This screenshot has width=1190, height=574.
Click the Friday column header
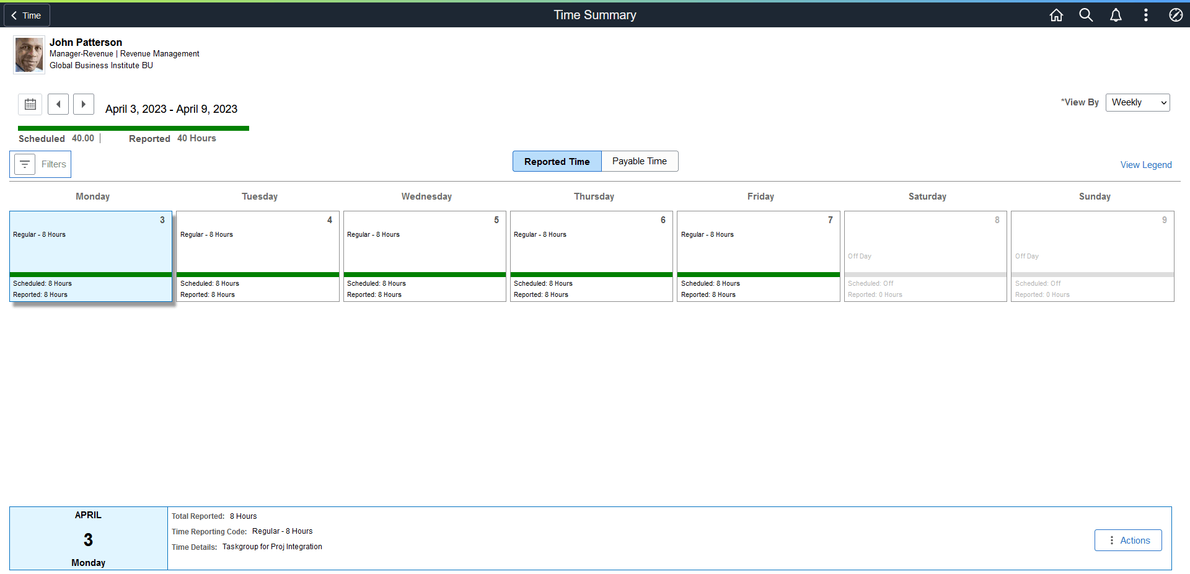[760, 196]
